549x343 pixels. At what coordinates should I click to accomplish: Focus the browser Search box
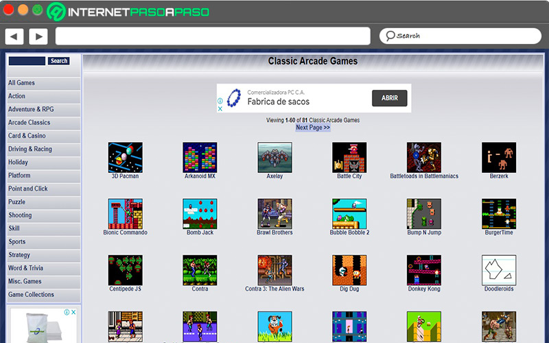click(x=460, y=36)
